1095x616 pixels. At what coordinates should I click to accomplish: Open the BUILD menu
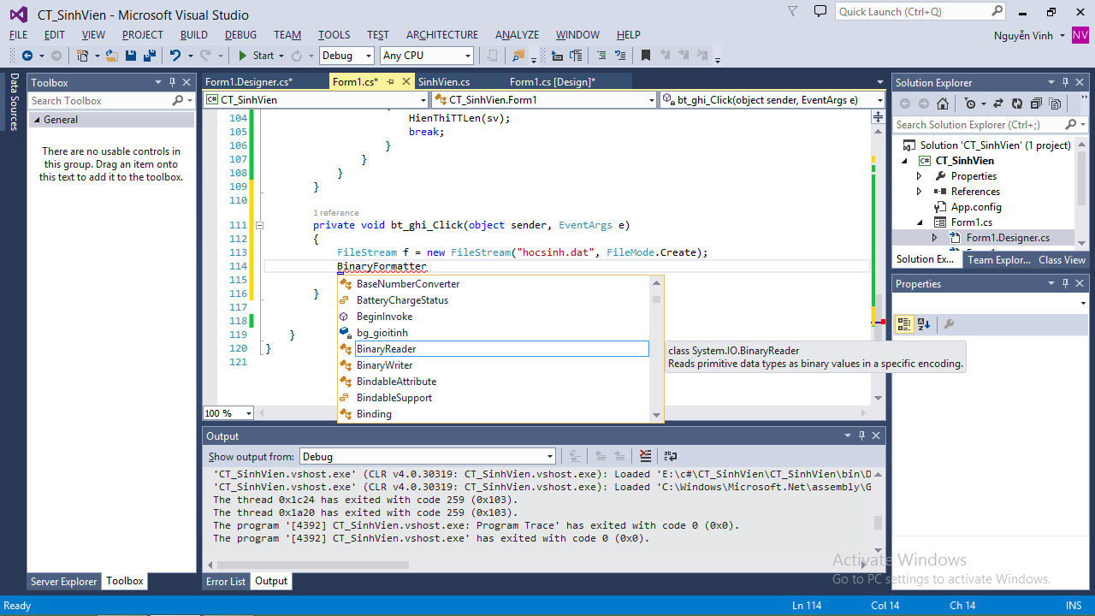tap(193, 35)
